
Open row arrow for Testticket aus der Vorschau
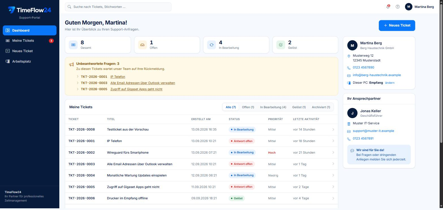click(333, 129)
